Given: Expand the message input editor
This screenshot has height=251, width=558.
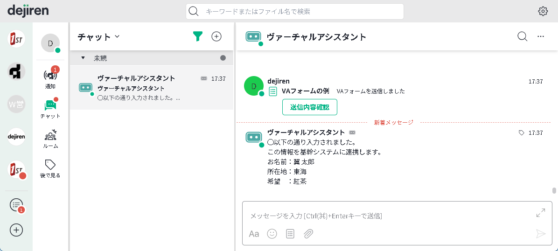Looking at the screenshot, I should 540,213.
